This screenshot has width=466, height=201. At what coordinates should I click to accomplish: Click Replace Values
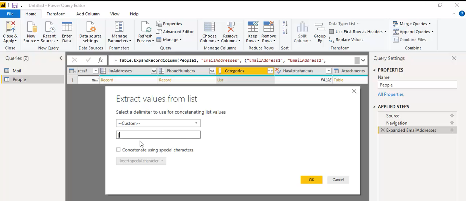pos(346,40)
